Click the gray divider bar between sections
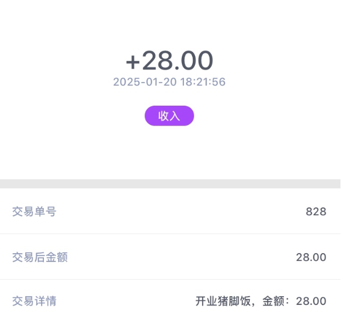 [170, 184]
